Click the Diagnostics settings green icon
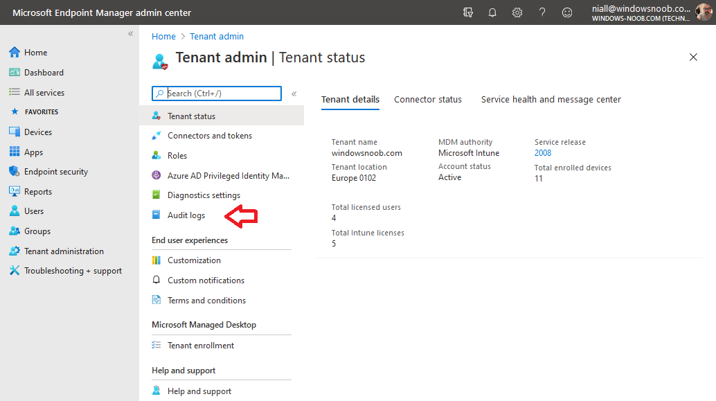 pos(156,195)
